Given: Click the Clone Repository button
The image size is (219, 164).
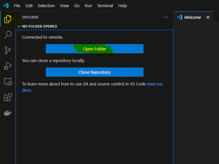Looking at the screenshot, I should point(95,72).
